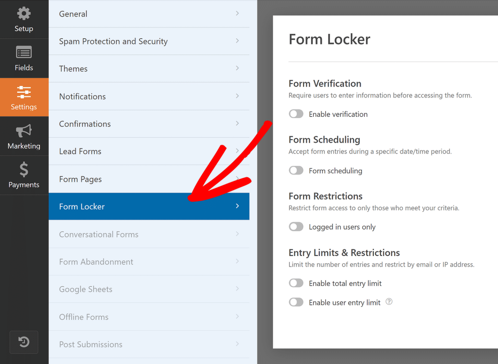Image resolution: width=498 pixels, height=364 pixels.
Task: Select the greyed-out Conversational Forms item
Action: pos(149,234)
